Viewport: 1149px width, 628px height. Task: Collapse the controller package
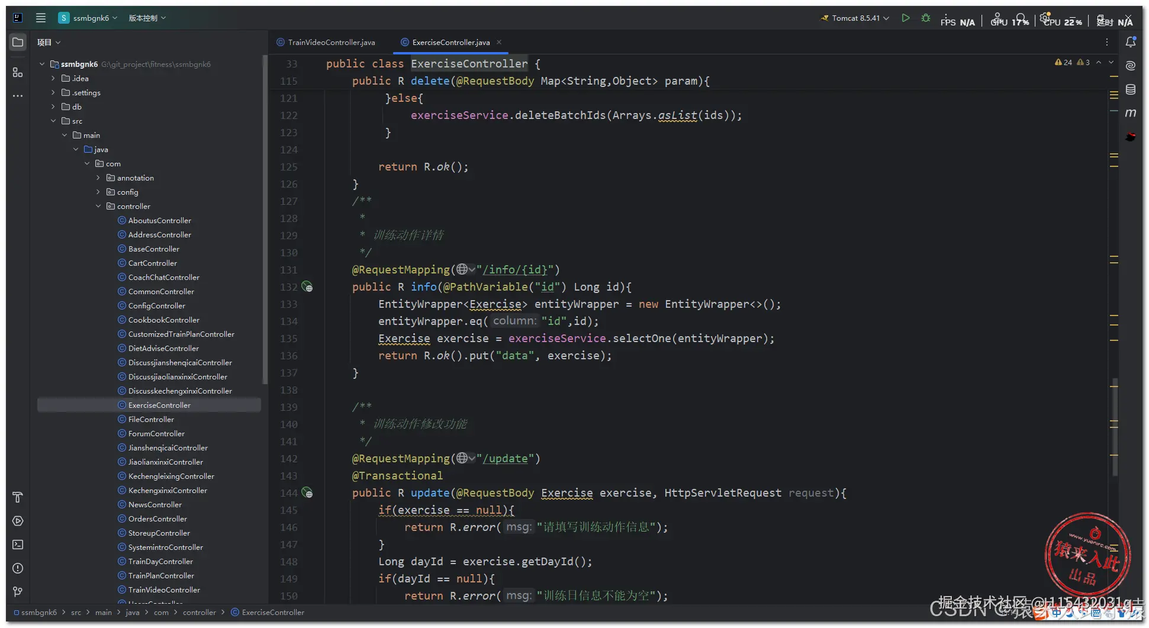[98, 206]
